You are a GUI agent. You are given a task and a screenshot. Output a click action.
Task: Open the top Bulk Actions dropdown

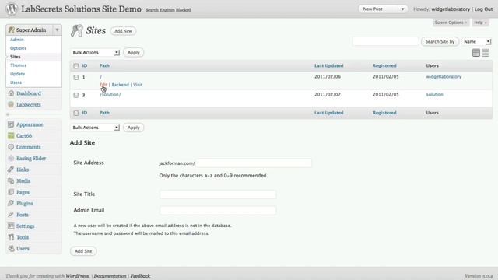95,52
